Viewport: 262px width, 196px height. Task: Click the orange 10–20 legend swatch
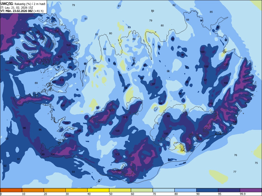33,190
